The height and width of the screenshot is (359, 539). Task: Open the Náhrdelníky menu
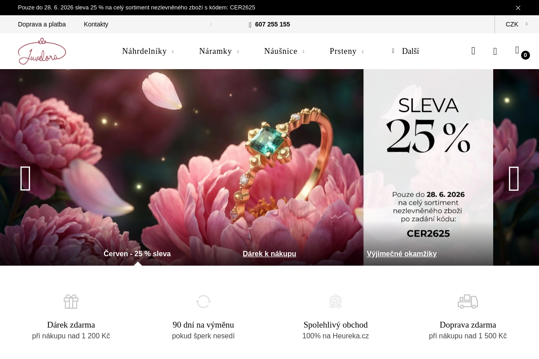pos(145,51)
